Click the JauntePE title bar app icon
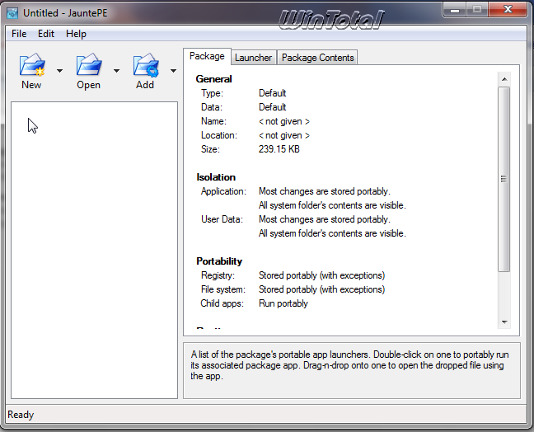The width and height of the screenshot is (534, 432). [12, 13]
